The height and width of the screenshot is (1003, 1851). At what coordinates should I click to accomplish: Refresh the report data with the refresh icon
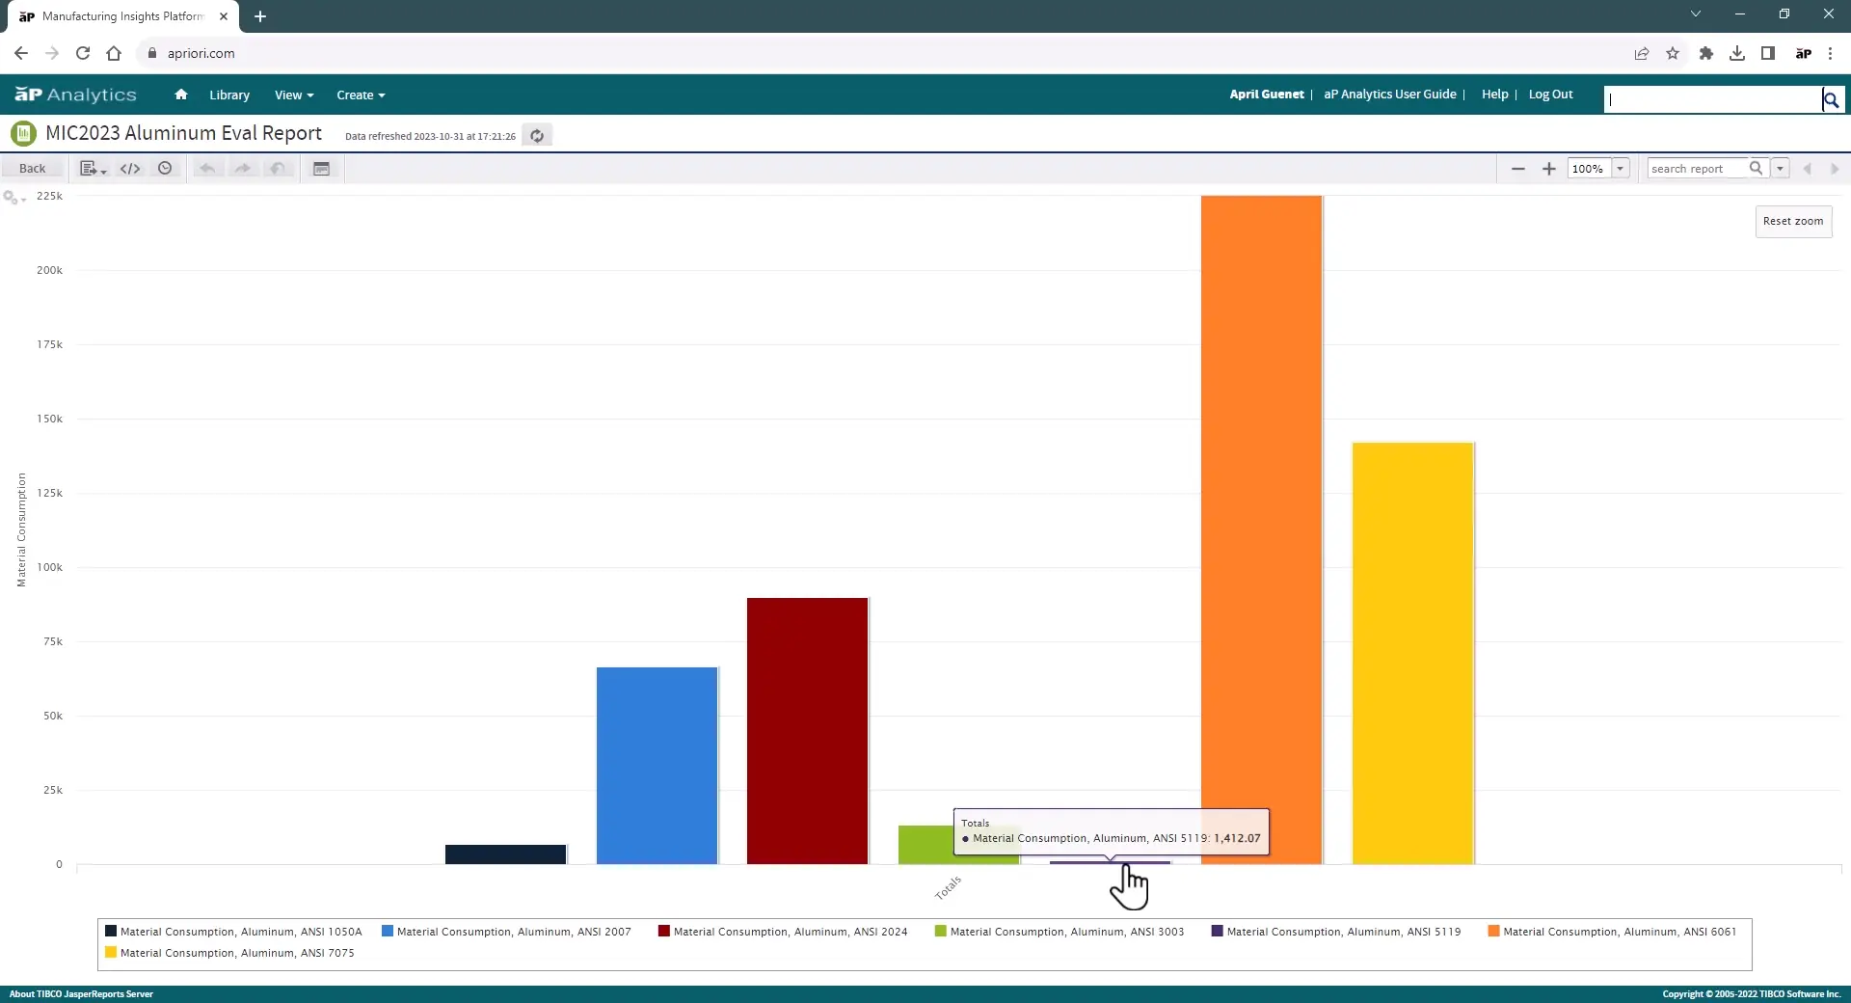(x=537, y=135)
